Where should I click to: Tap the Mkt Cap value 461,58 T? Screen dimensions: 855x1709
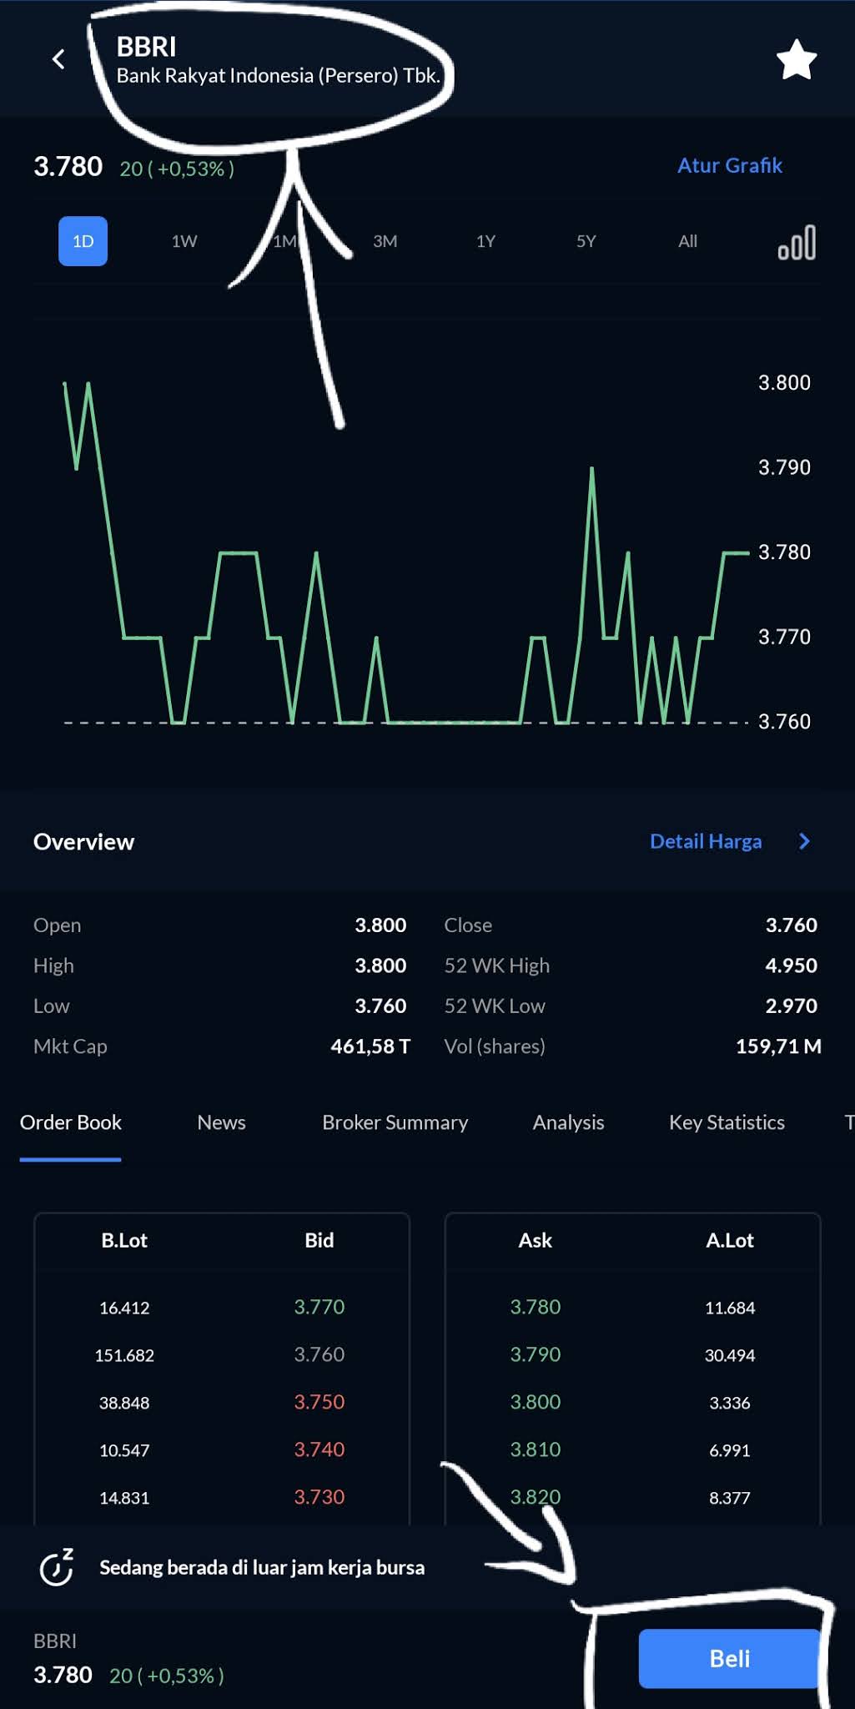point(370,1046)
